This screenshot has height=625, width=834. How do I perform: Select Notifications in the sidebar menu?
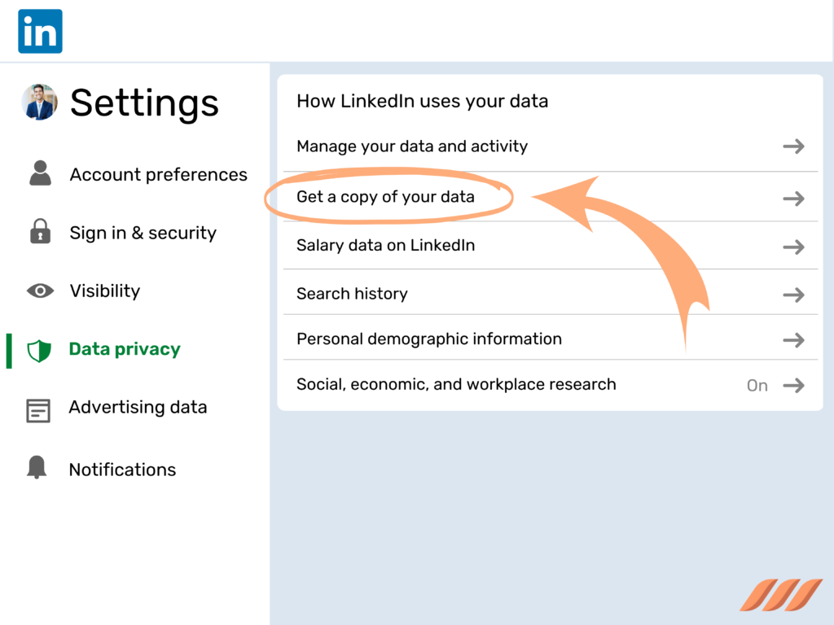tap(122, 470)
